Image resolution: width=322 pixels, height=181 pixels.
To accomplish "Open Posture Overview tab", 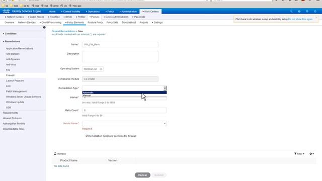I will (x=10, y=22).
